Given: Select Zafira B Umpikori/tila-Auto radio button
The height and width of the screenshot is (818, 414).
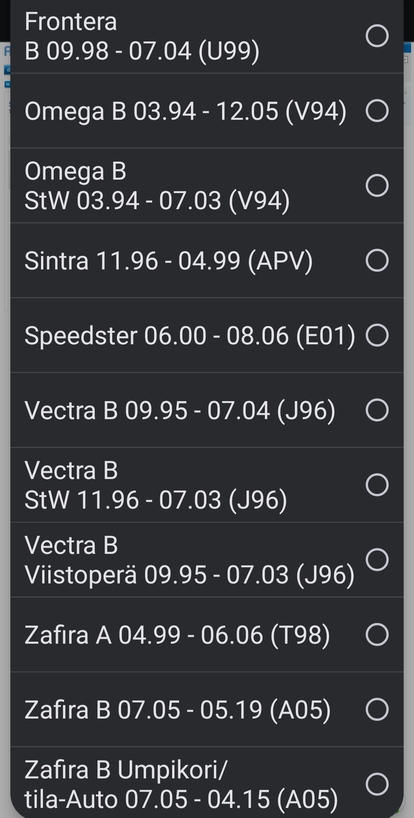Looking at the screenshot, I should point(377,784).
